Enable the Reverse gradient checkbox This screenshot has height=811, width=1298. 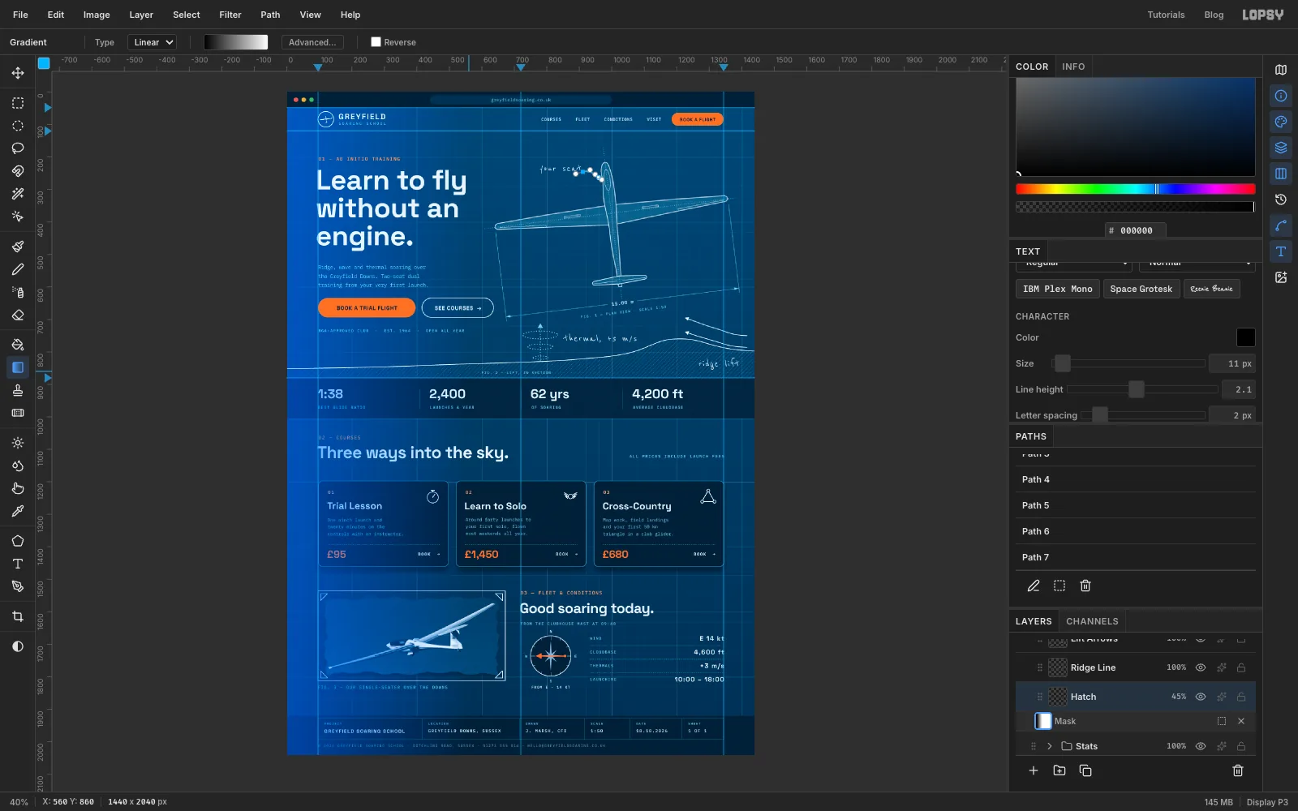[376, 42]
